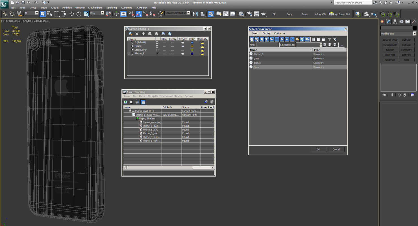Click the Bind to Space Warp tool

pos(19,14)
